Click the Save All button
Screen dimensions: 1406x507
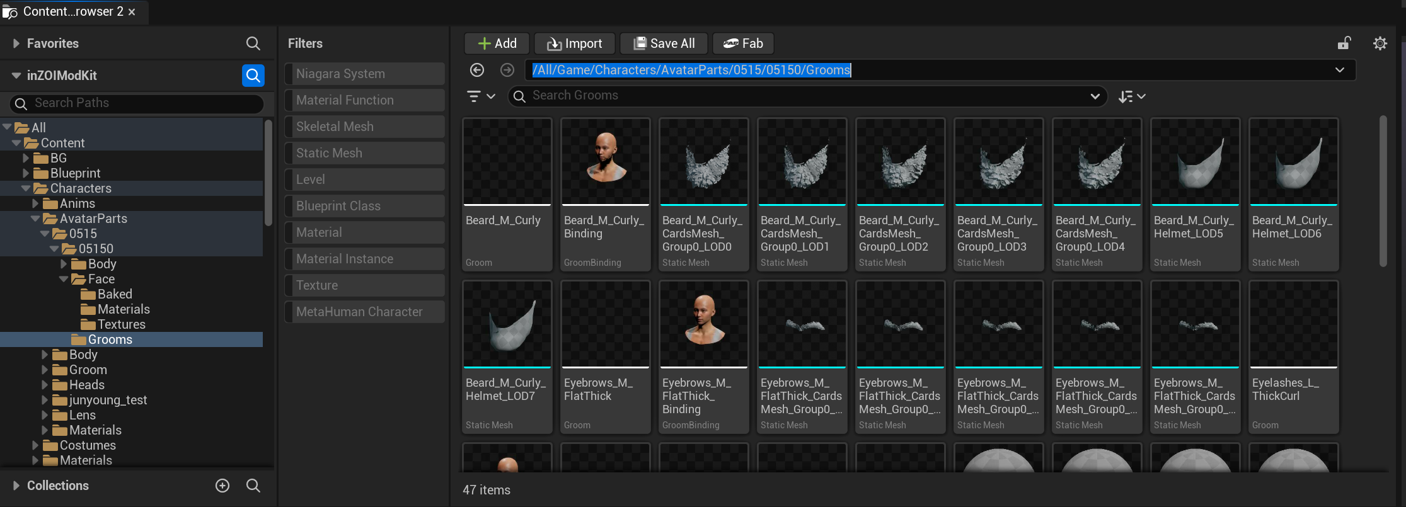pyautogui.click(x=664, y=43)
